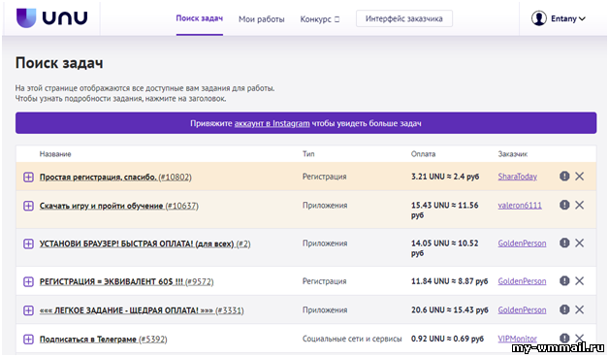609x357 pixels.
Task: Click report icon for РЕГИСТРАЦИЯ 60$ task
Action: point(564,280)
